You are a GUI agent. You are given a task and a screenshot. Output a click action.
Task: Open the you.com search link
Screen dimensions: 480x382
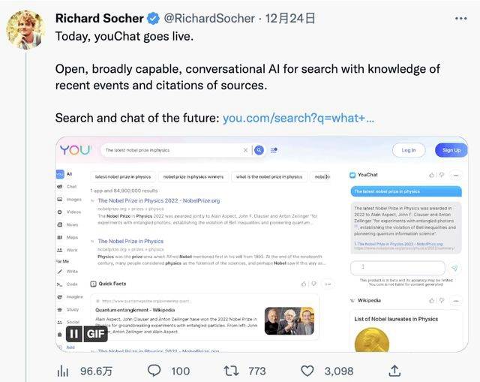tap(298, 118)
